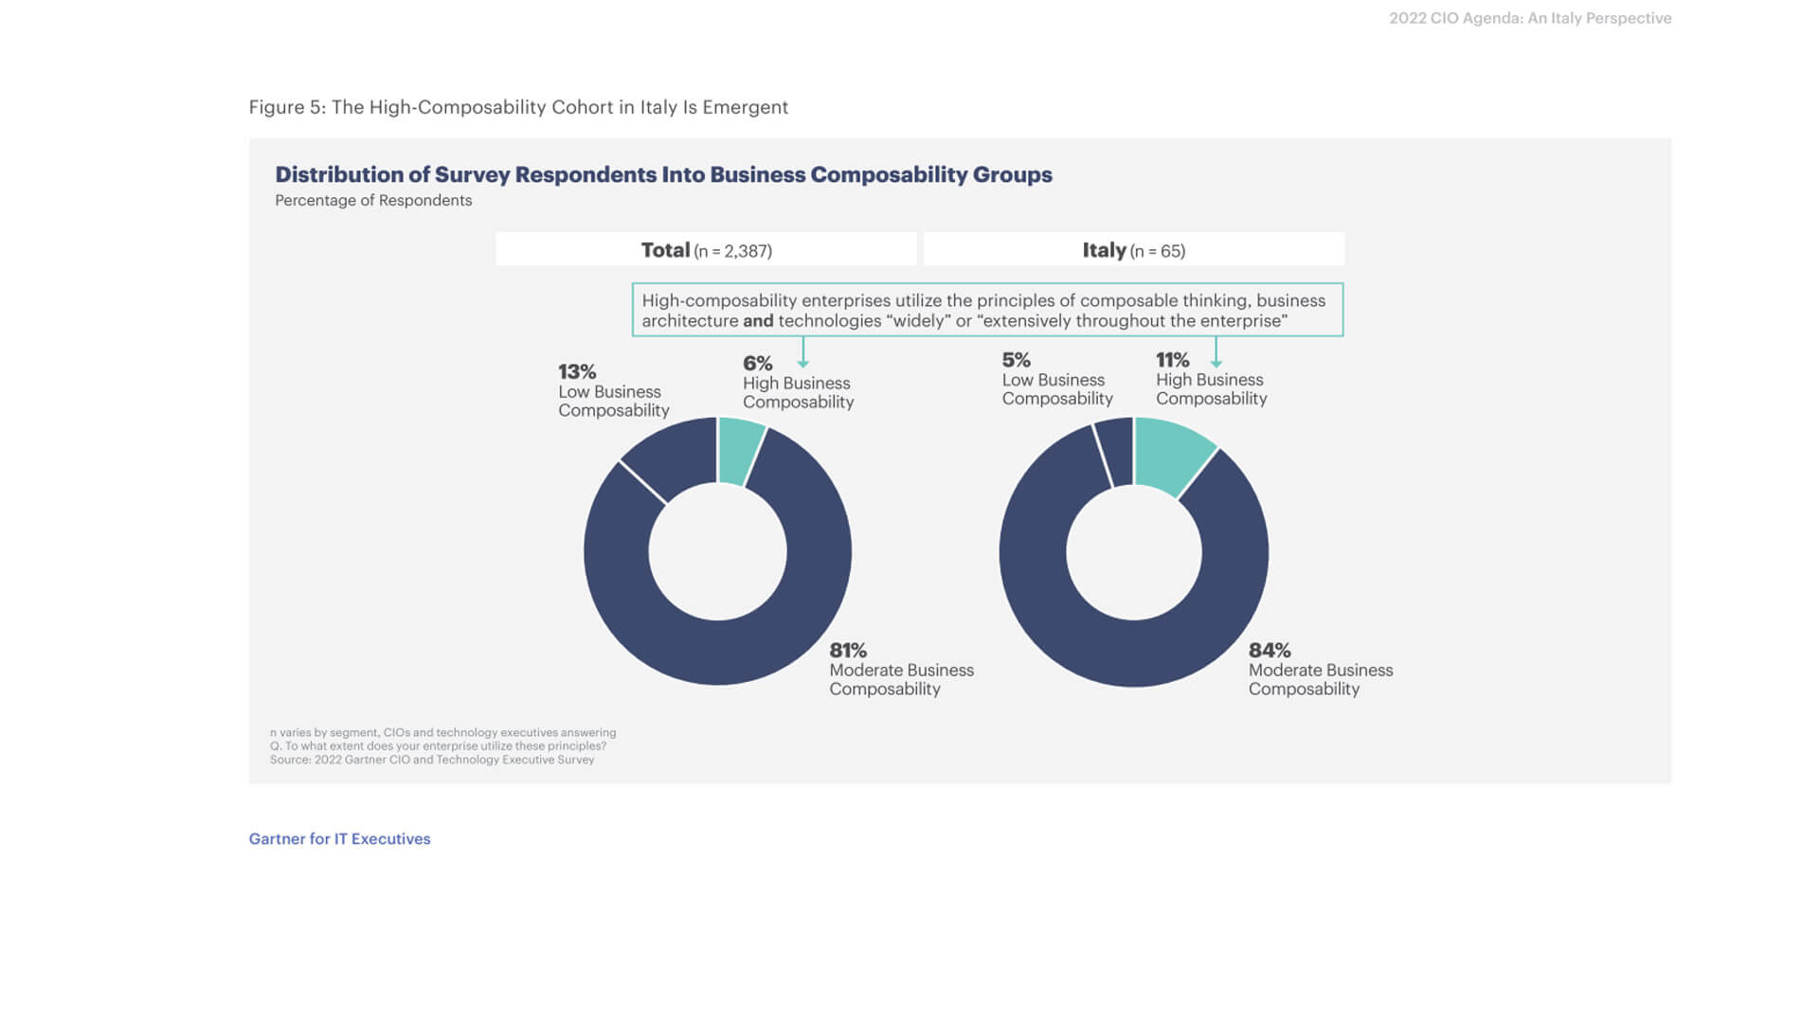
Task: Click the teal arrow above 6% label
Action: coord(802,352)
